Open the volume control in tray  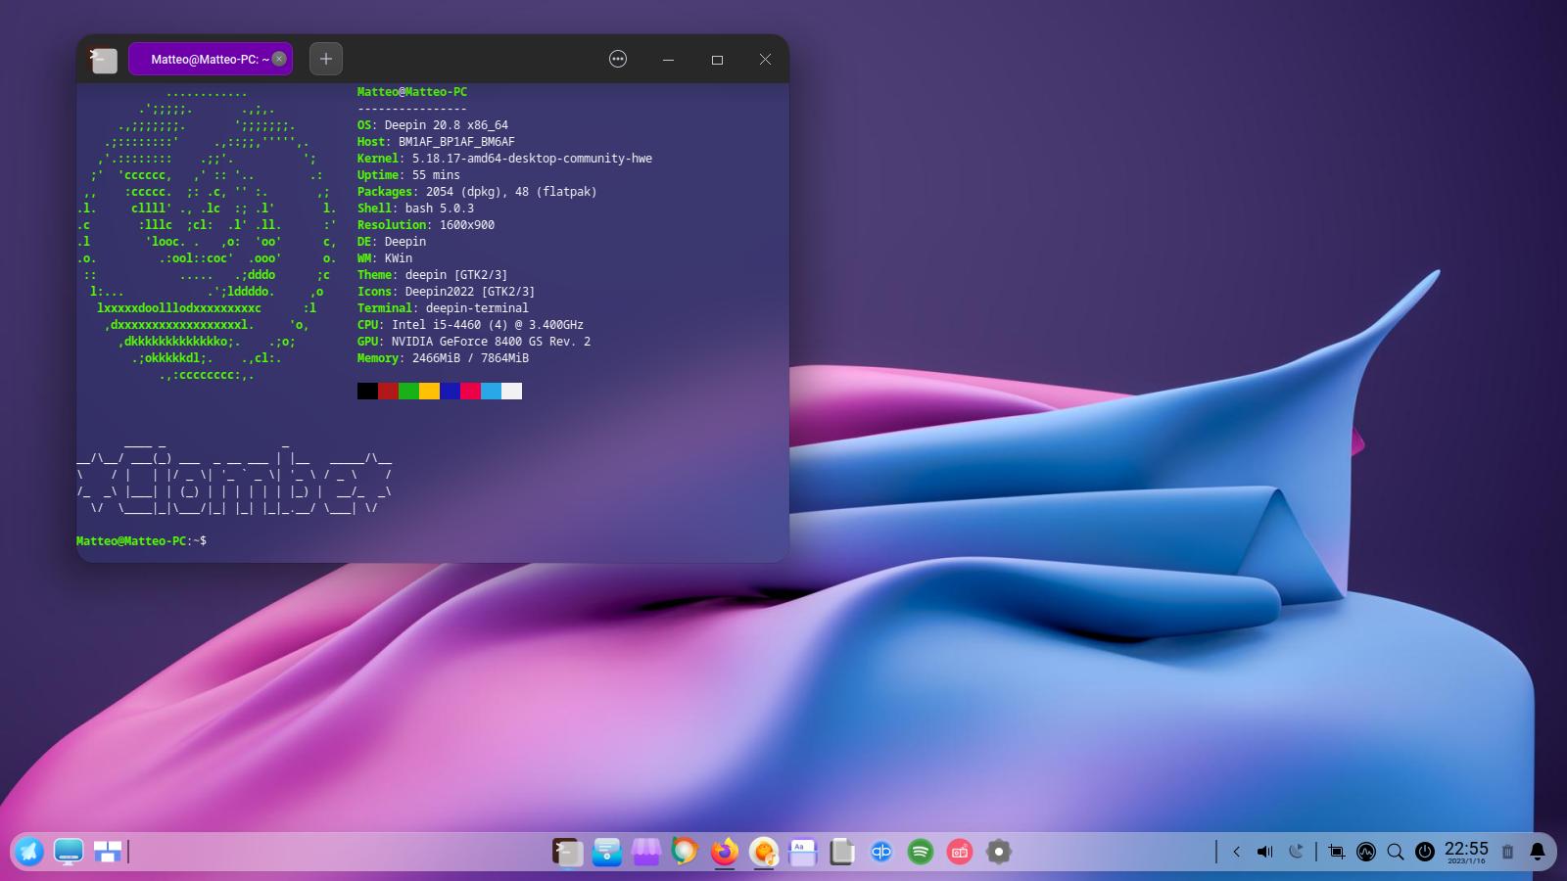click(x=1265, y=852)
